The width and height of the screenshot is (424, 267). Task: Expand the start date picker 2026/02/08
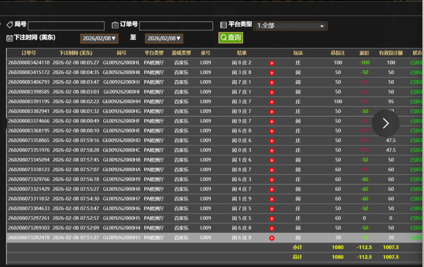coord(99,38)
